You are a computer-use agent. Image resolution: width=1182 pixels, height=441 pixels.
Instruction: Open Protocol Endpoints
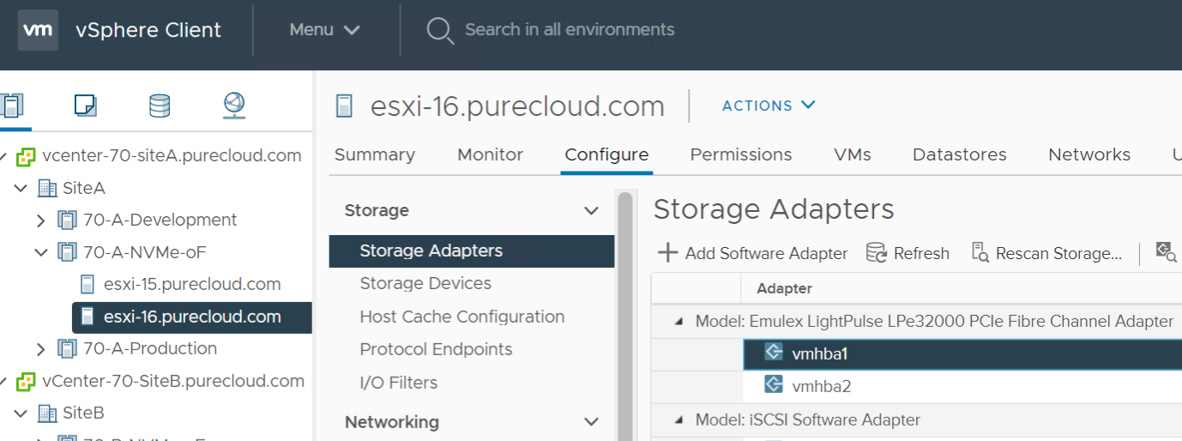pyautogui.click(x=436, y=349)
